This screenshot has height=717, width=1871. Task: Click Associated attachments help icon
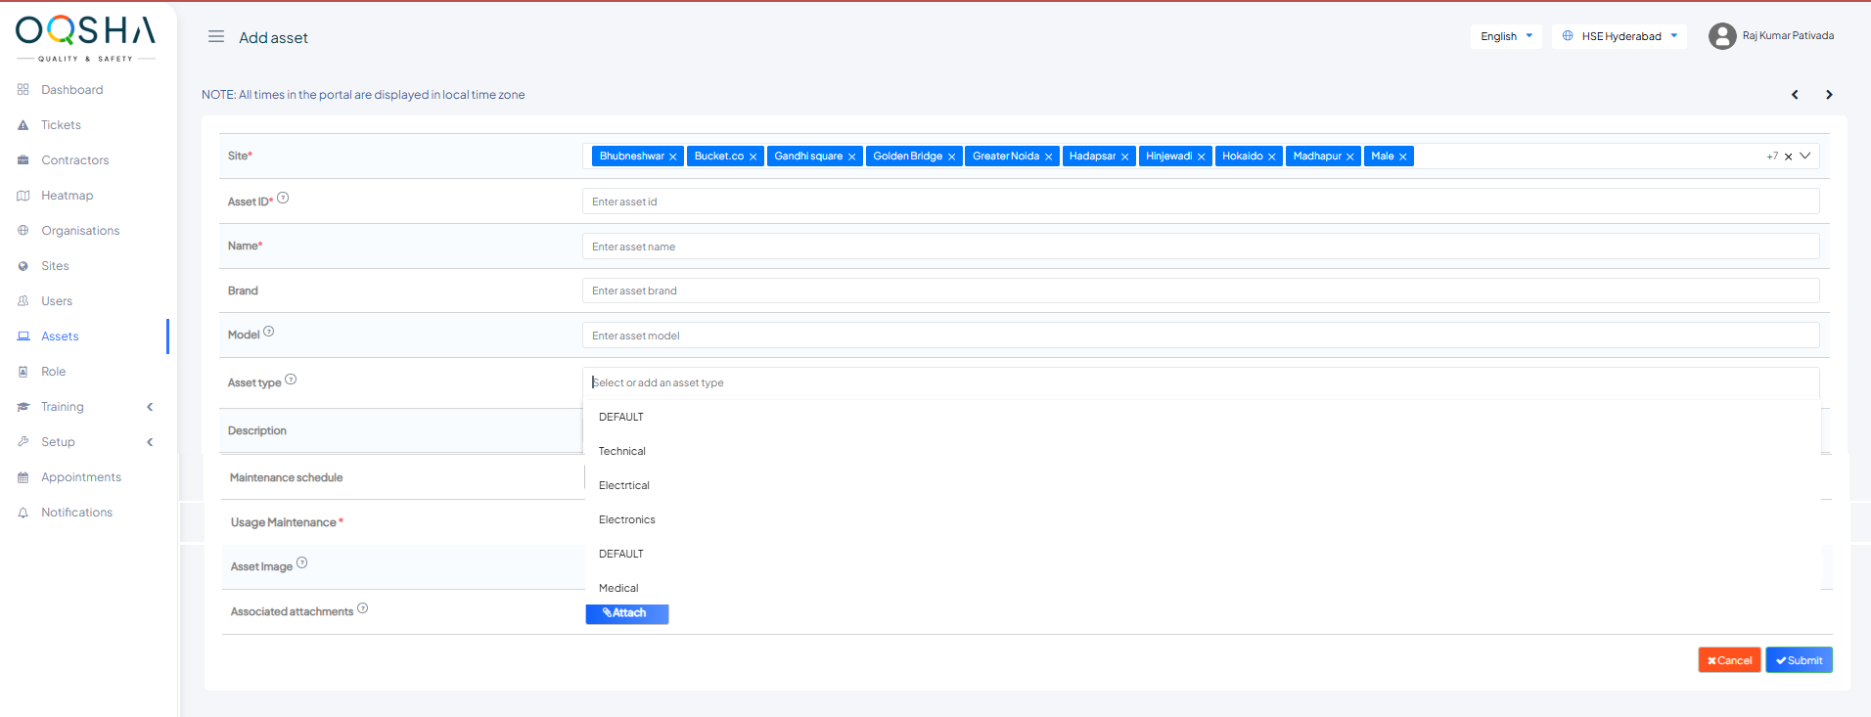363,608
